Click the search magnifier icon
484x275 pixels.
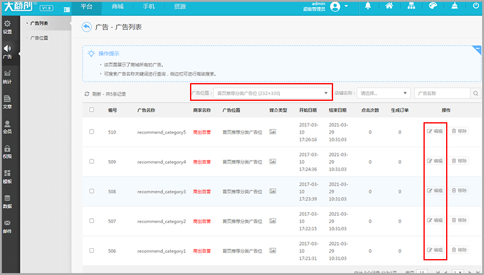pos(475,94)
